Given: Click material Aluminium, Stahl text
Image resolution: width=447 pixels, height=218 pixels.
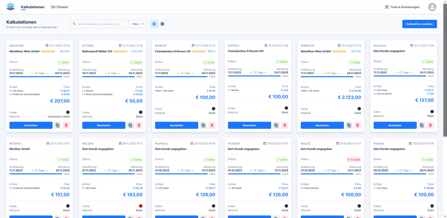Looking at the screenshot, I should [x=59, y=117].
